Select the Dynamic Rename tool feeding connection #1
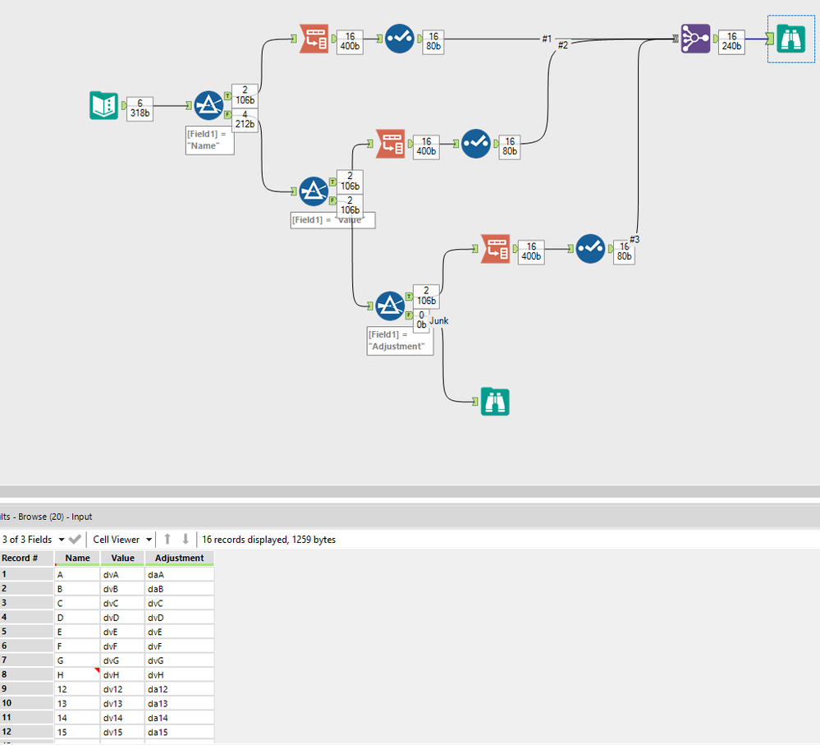This screenshot has width=820, height=745. 314,38
